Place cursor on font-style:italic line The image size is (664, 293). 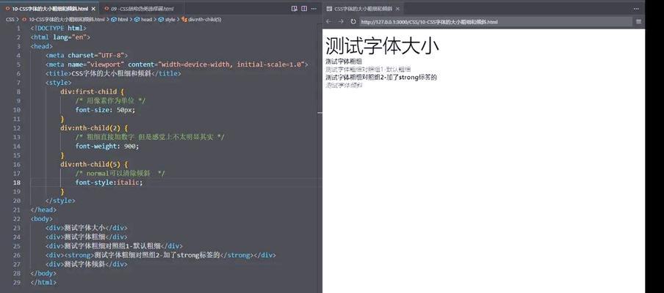pyautogui.click(x=109, y=182)
